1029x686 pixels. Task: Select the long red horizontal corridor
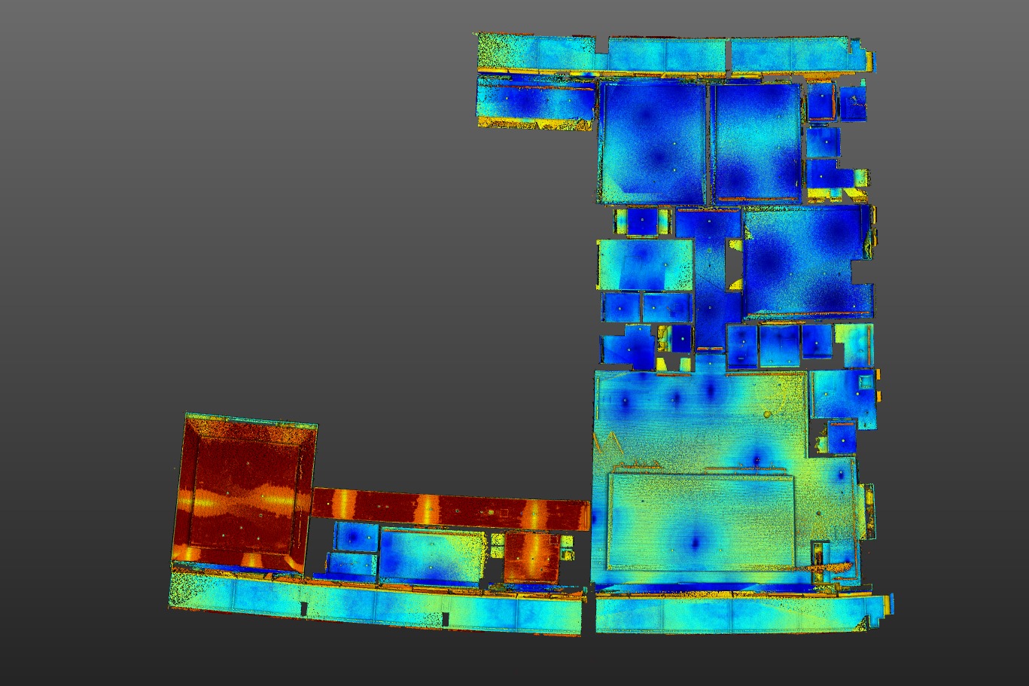pos(452,510)
